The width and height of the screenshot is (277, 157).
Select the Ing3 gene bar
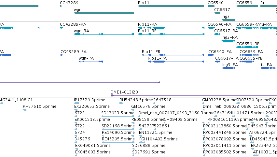pyautogui.click(x=228, y=20)
